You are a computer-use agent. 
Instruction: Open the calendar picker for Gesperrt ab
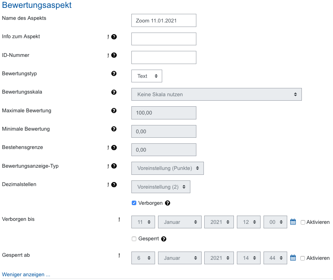click(x=293, y=258)
